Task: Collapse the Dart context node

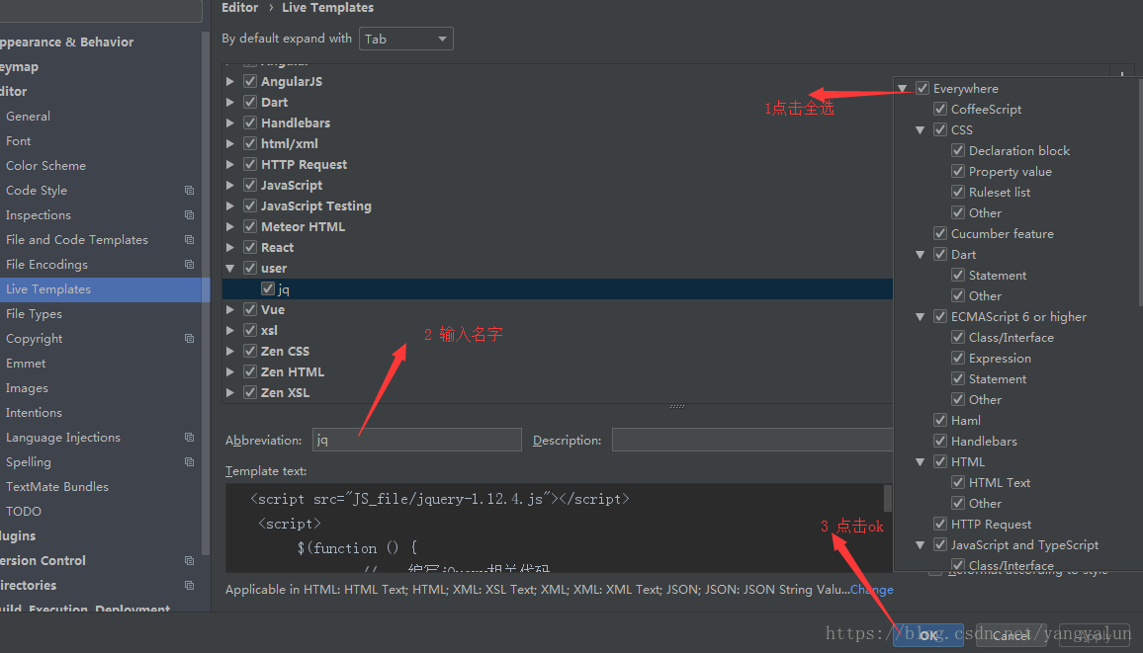Action: pyautogui.click(x=920, y=255)
